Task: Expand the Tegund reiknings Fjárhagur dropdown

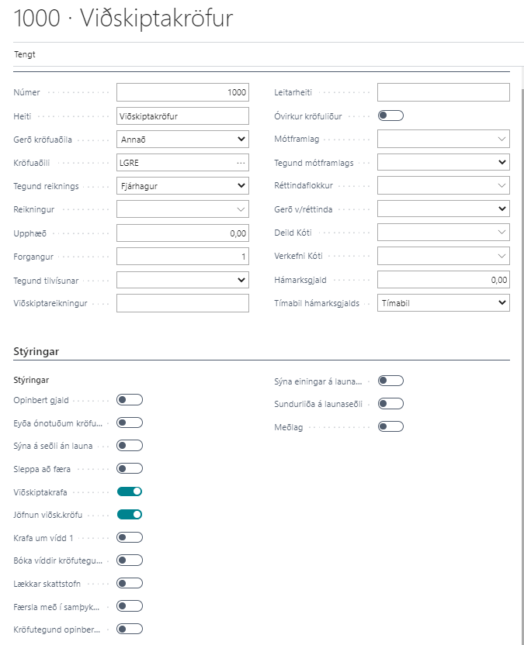Action: click(x=182, y=186)
